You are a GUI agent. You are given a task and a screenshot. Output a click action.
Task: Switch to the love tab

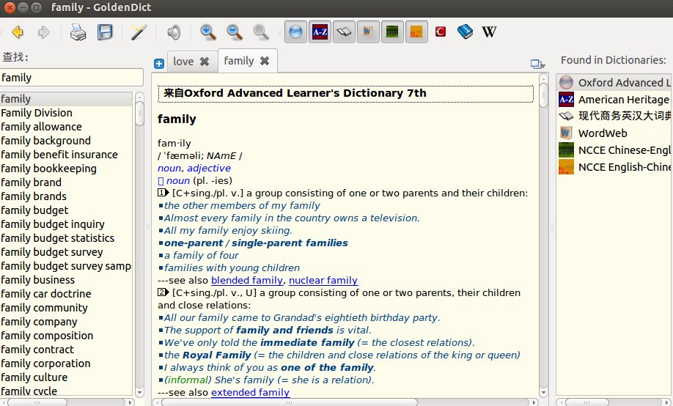(x=183, y=62)
